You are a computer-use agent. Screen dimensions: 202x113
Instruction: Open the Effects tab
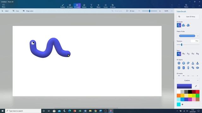[98, 6]
